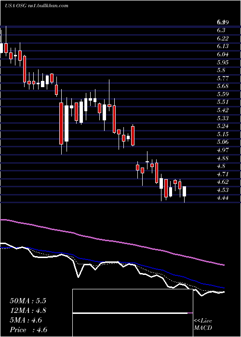Select the 5.59 price level label
Screen dimensions: 241x337
click(223, 94)
